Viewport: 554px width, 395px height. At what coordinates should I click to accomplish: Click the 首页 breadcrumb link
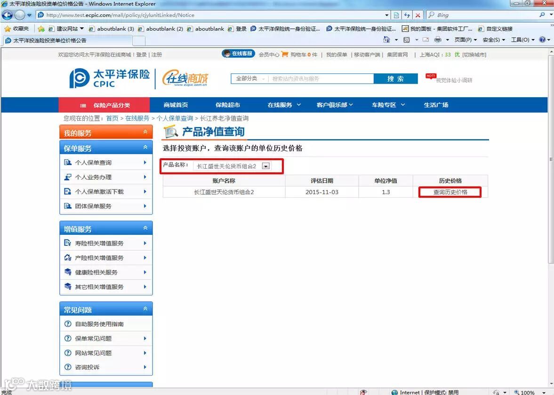[x=112, y=118]
